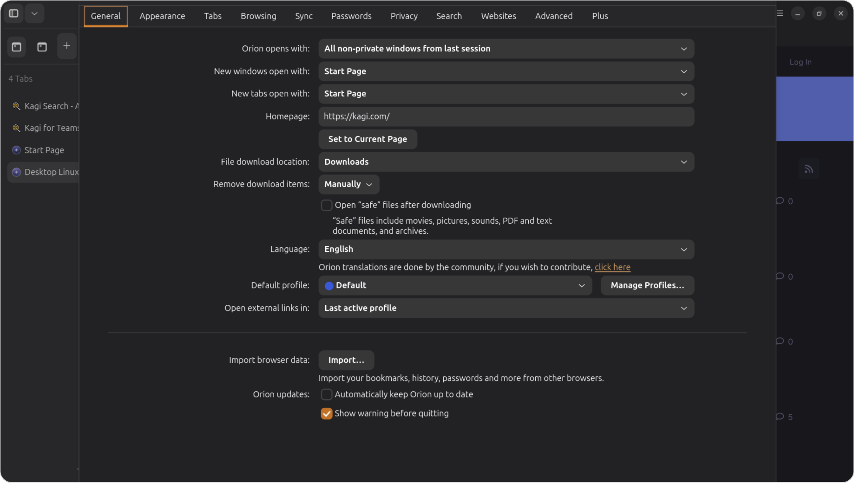Screen dimensions: 854x483
Task: Toggle the sidebar panel icon
Action: [x=14, y=13]
